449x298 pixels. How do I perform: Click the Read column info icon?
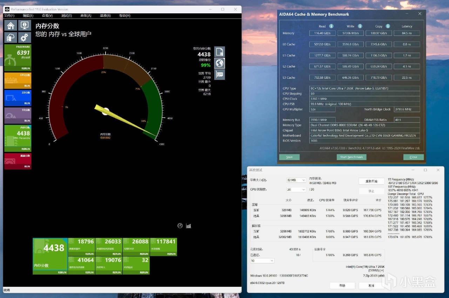331,26
